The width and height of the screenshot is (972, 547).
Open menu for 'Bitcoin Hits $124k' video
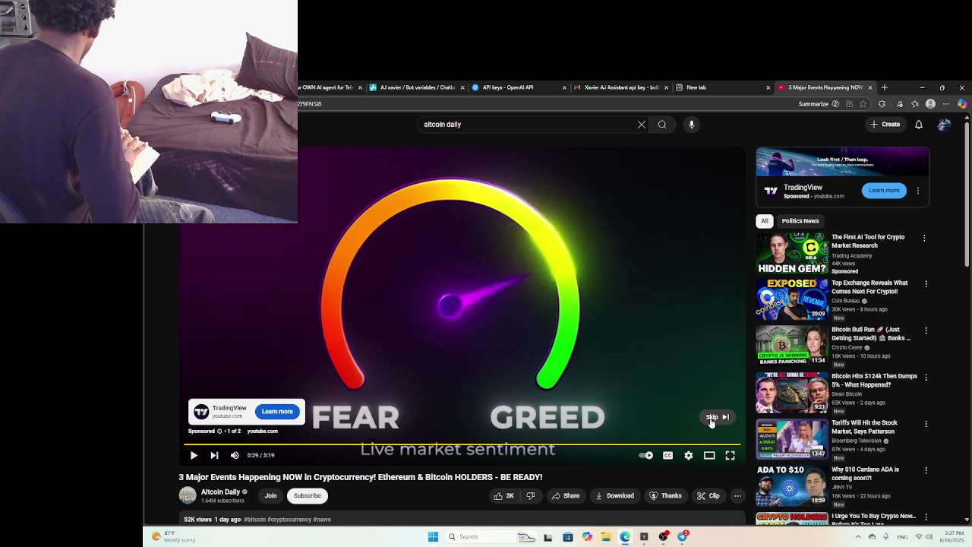[926, 378]
